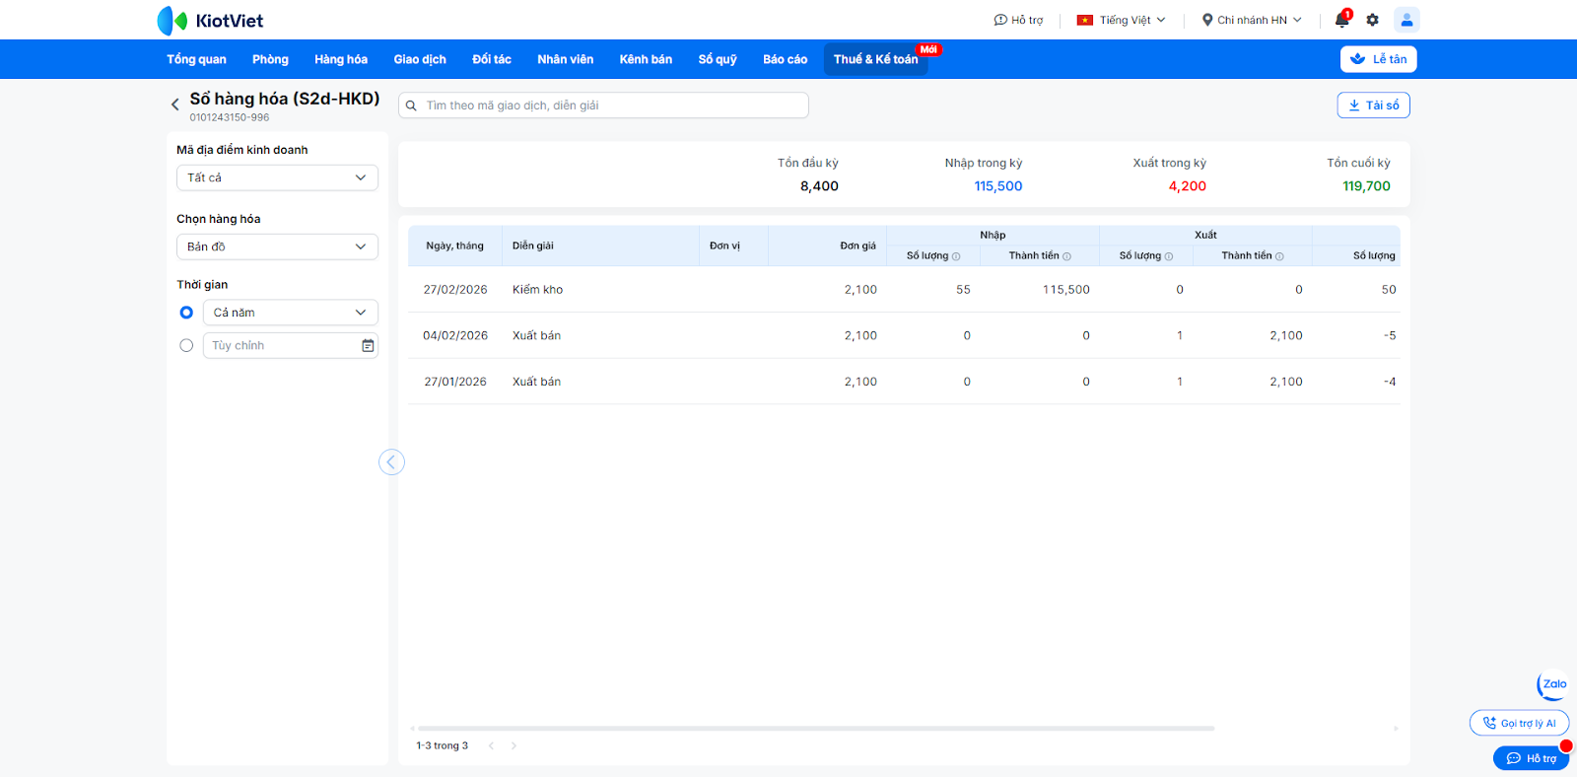Click the Tải sổ download button
The image size is (1577, 777).
tap(1373, 106)
